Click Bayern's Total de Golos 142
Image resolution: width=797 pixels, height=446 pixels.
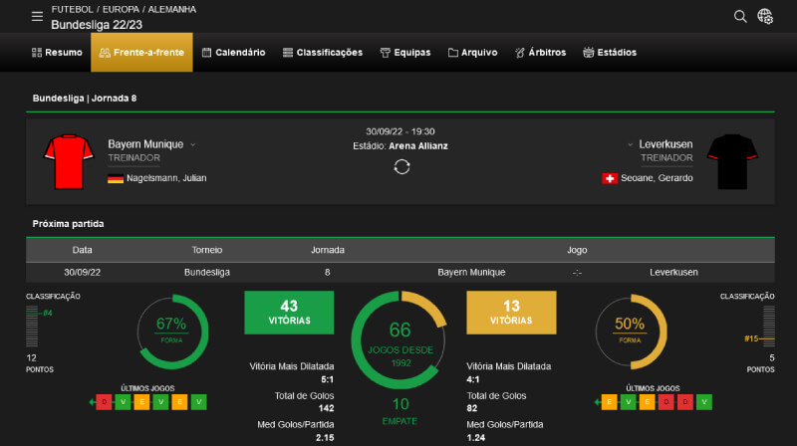(x=326, y=408)
